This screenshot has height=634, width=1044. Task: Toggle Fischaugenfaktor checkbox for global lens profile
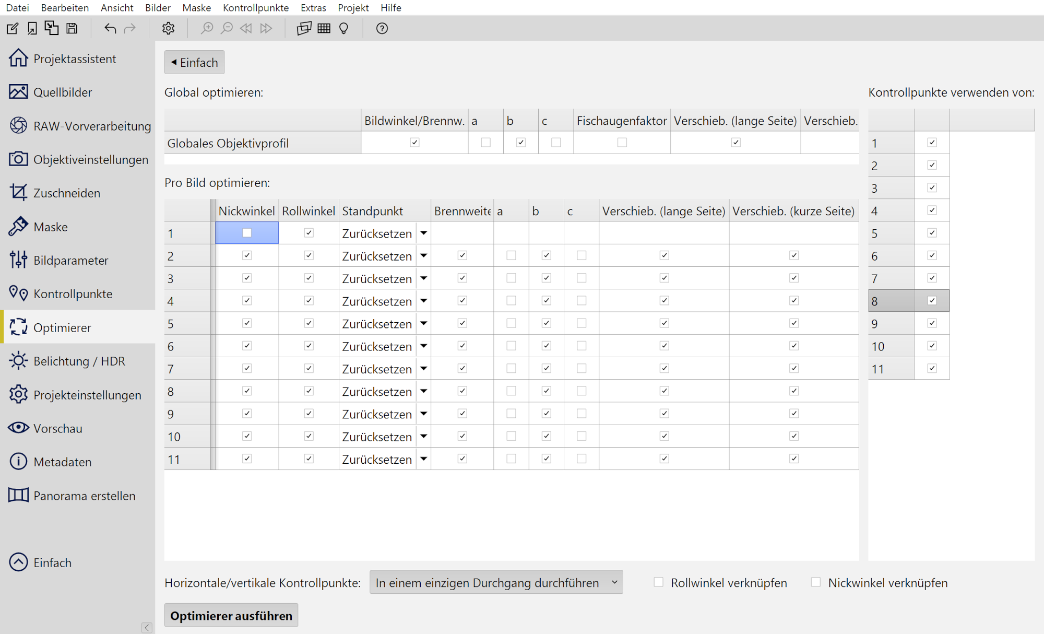pos(622,142)
